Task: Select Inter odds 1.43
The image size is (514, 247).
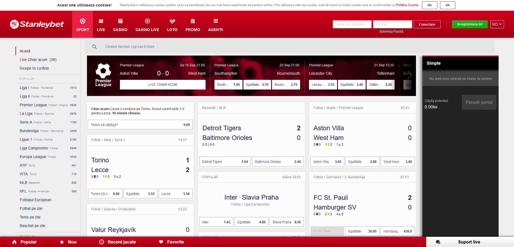Action: point(216,222)
